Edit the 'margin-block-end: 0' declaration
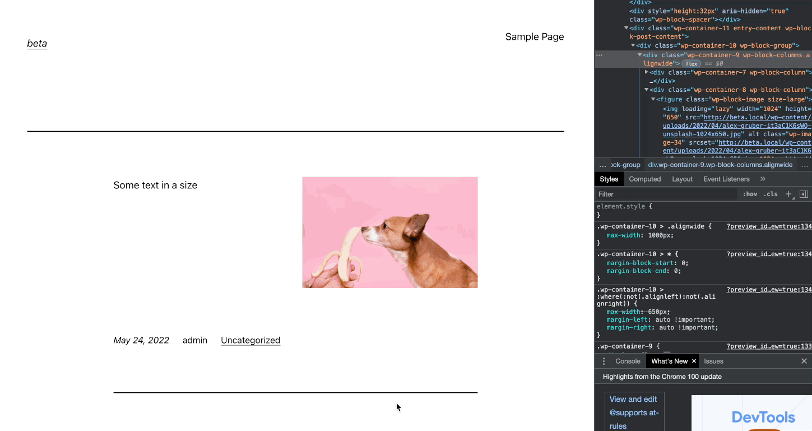Viewport: 812px width, 431px height. (x=644, y=271)
